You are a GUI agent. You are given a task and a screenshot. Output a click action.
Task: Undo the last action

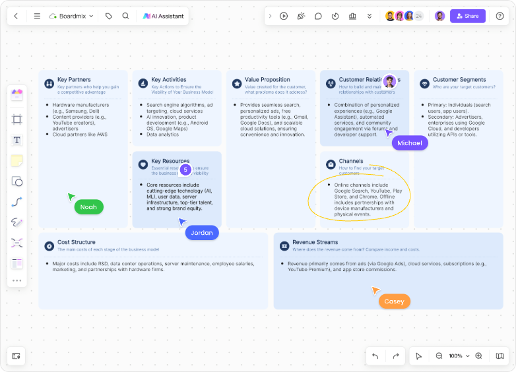[x=375, y=356]
